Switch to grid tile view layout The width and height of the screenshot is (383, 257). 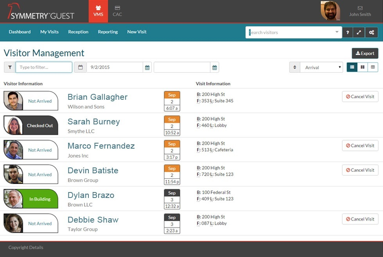click(363, 67)
